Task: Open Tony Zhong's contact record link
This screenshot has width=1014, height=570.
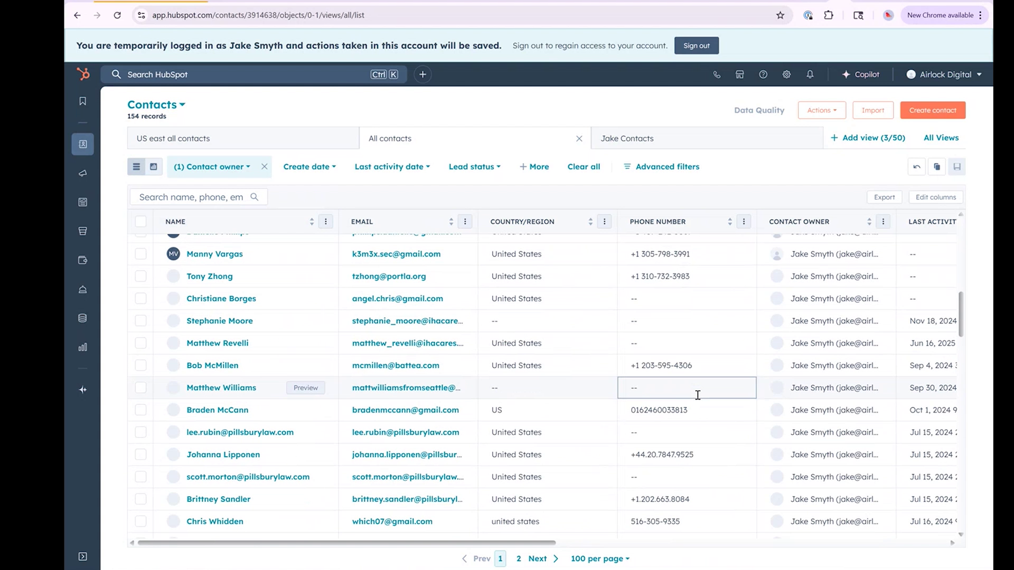Action: pos(210,276)
